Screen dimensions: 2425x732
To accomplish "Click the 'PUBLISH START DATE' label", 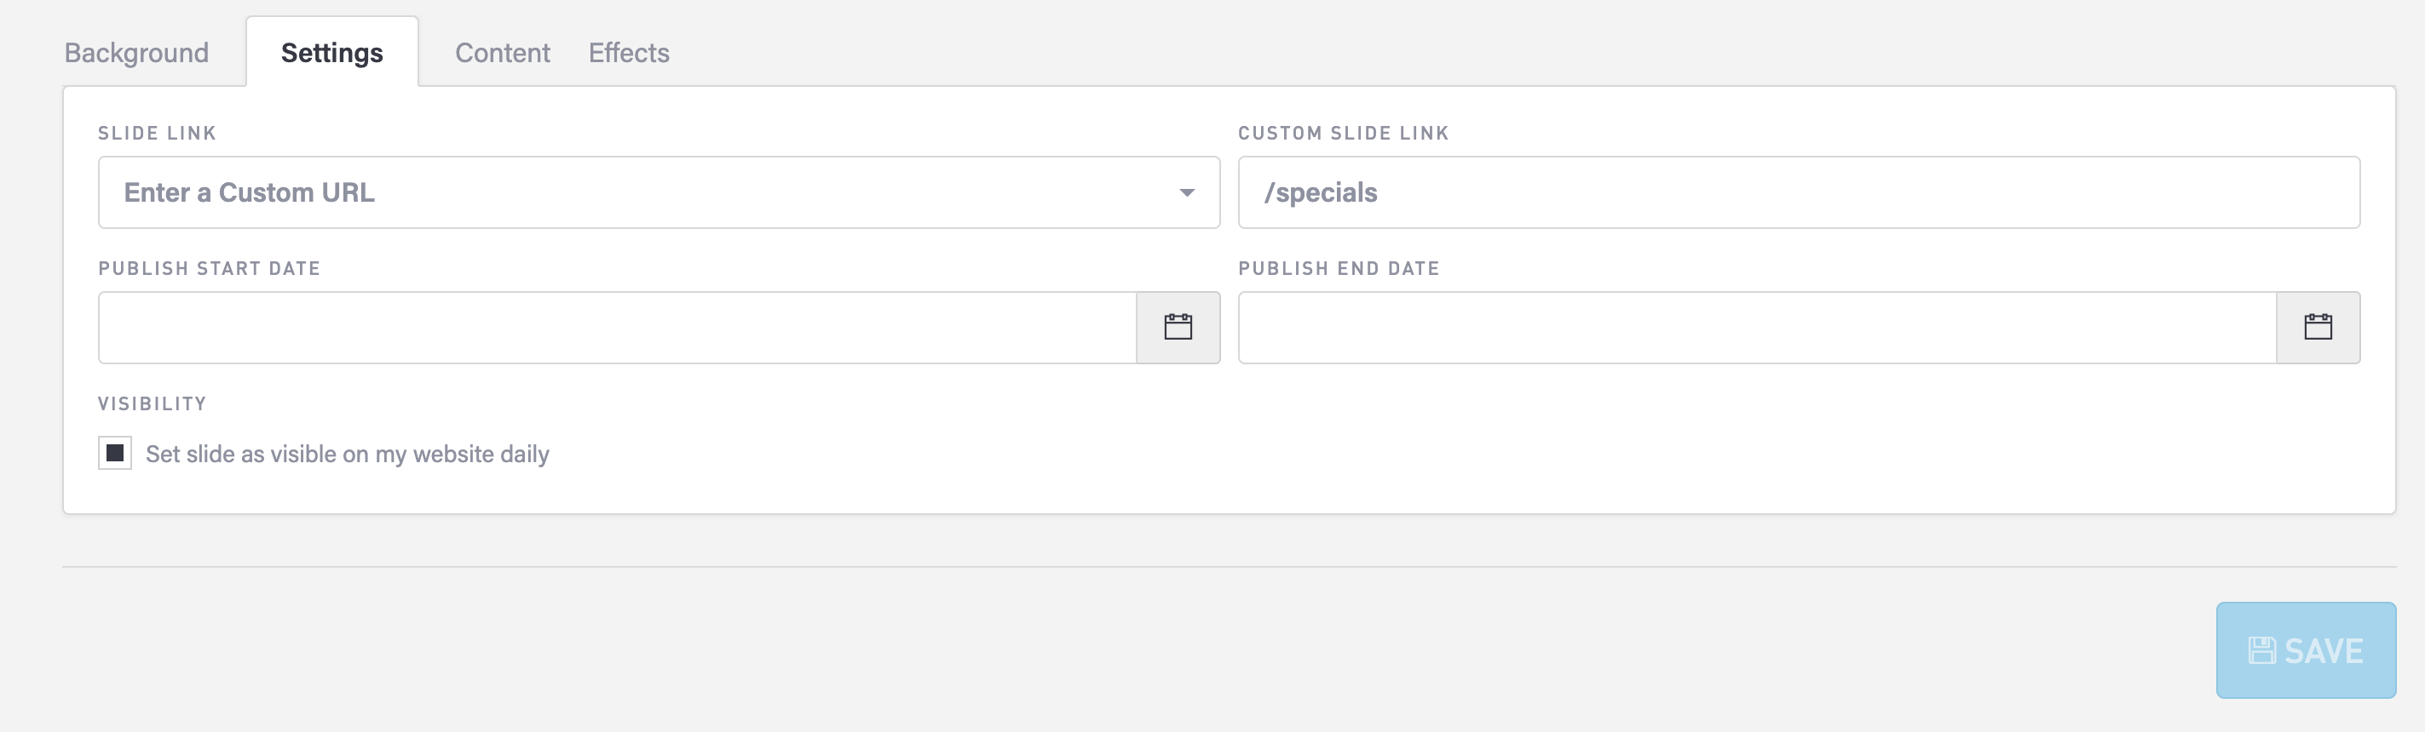I will click(x=209, y=269).
